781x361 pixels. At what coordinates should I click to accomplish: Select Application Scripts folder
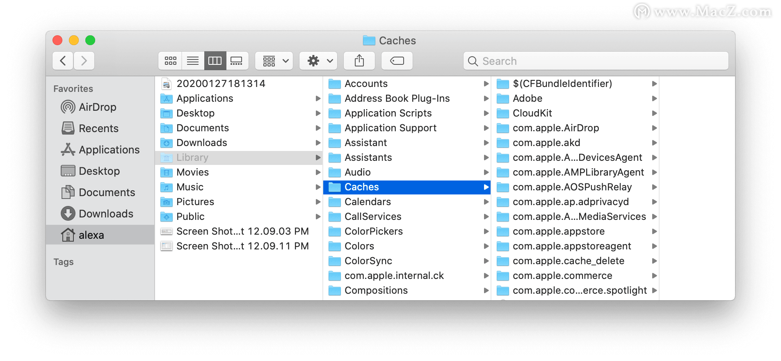pyautogui.click(x=407, y=113)
